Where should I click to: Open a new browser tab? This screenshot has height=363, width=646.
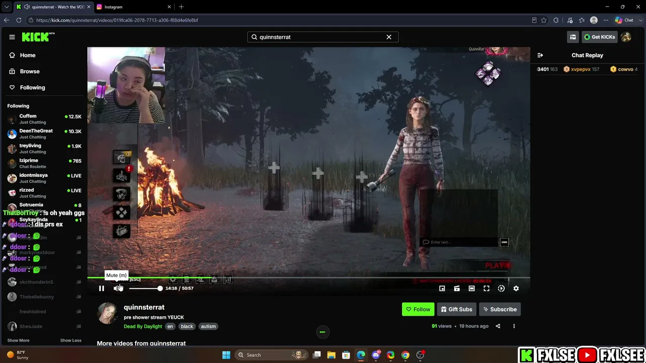(x=181, y=7)
